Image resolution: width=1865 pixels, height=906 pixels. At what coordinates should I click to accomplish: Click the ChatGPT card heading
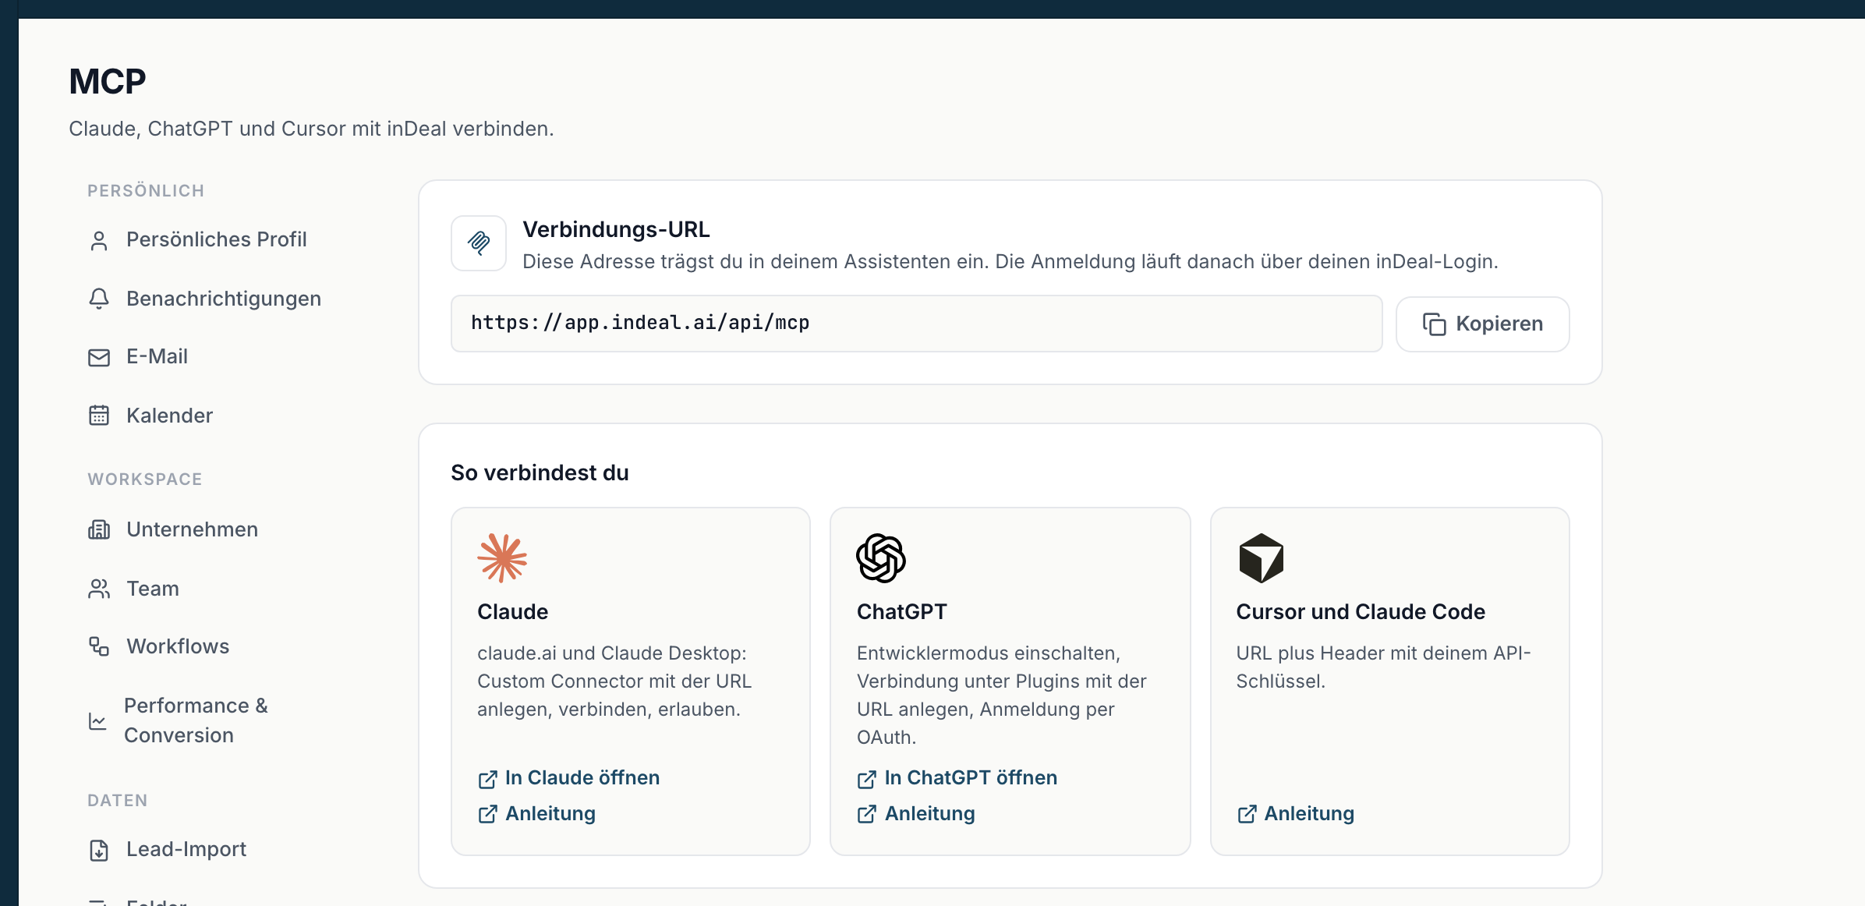(901, 612)
